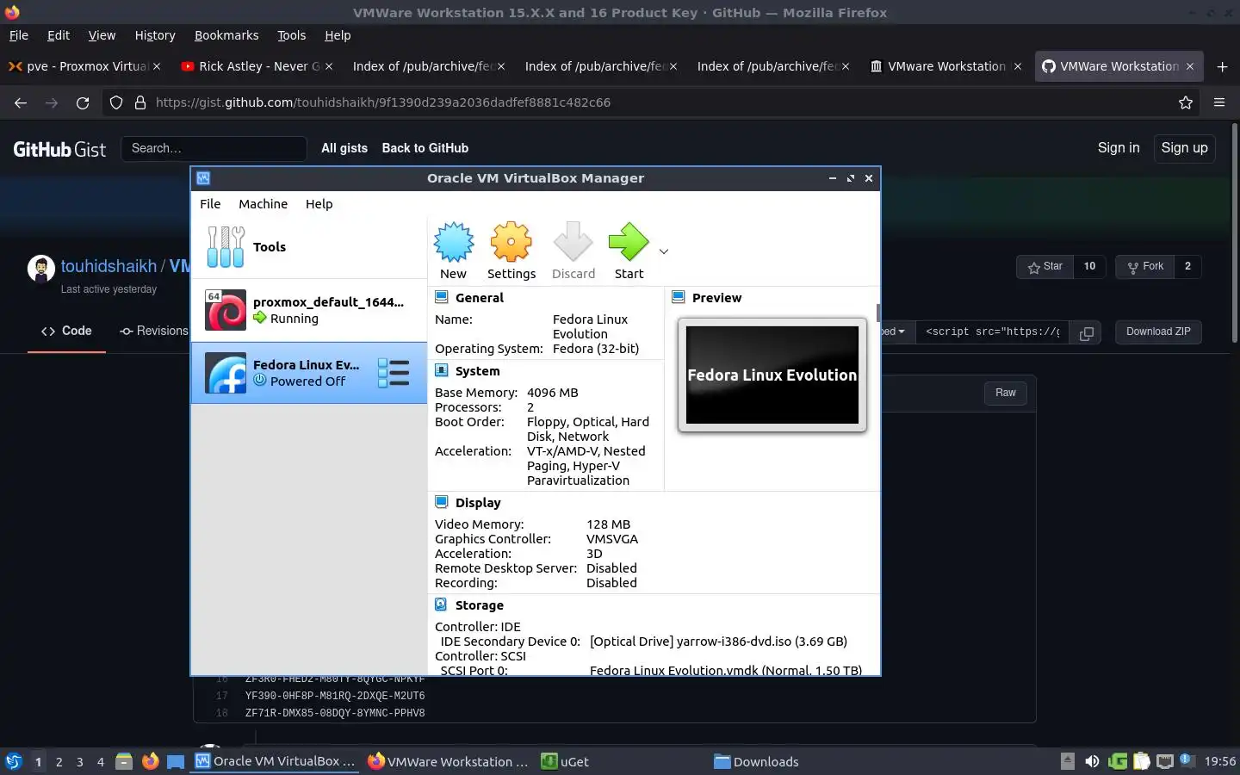Click the Display section header icon

pyautogui.click(x=442, y=502)
